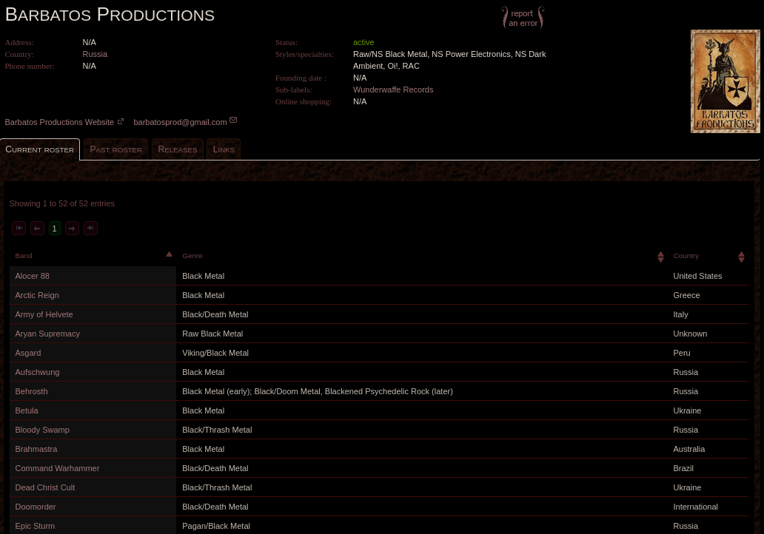Open Barbatos Productions Website link
Viewport: 764px width, 534px height.
tap(59, 122)
